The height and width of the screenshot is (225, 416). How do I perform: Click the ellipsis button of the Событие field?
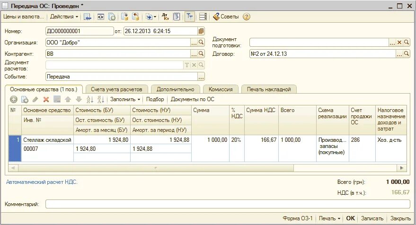201,77
